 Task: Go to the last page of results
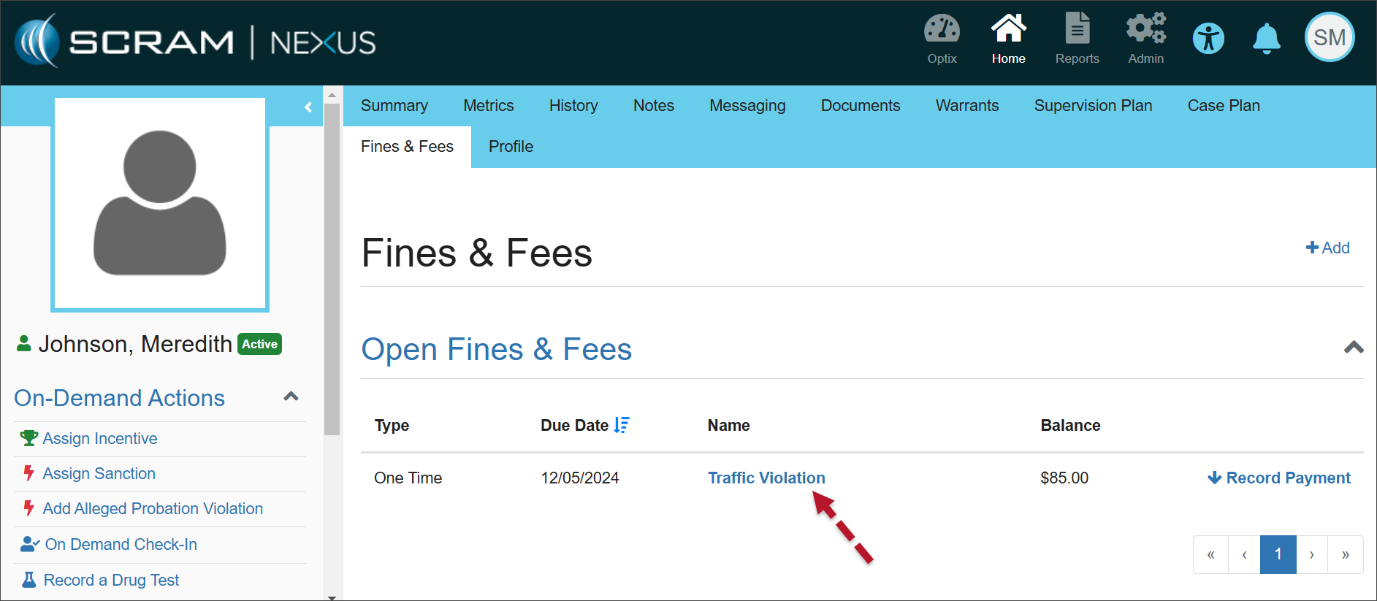coord(1345,554)
